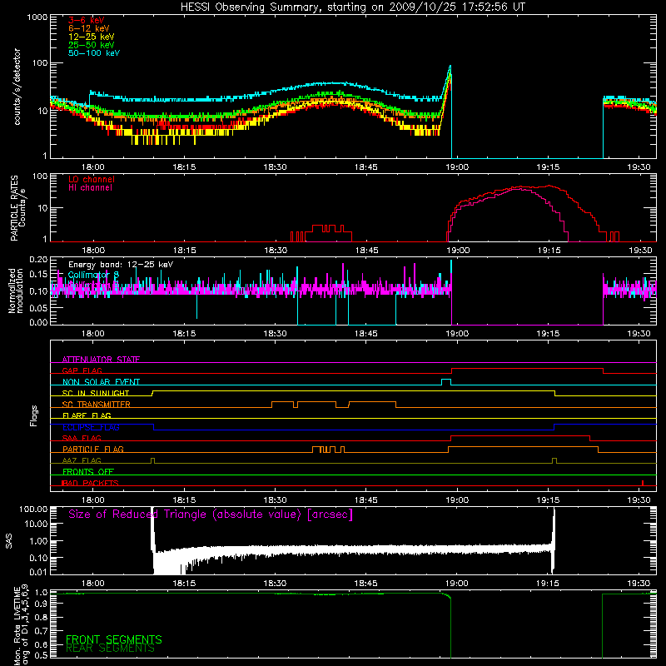Click the green 25-50 keV legend label
Viewport: 666px width, 666px height.
tap(92, 45)
